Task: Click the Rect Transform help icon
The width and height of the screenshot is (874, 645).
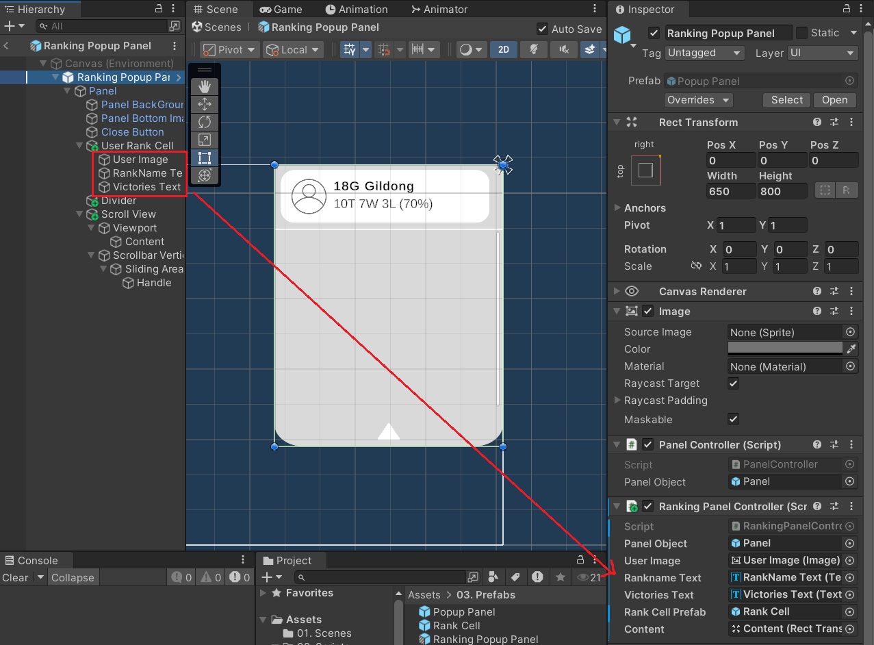Action: [817, 122]
